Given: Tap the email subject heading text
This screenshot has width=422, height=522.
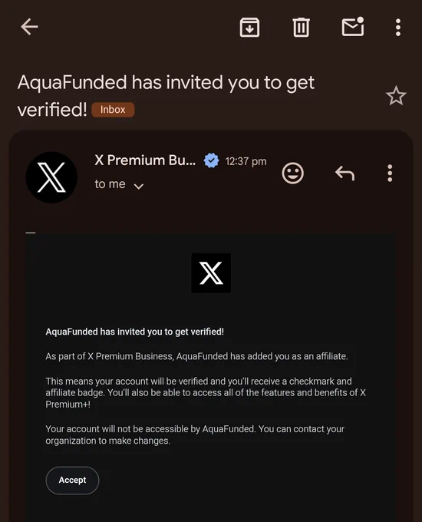Looking at the screenshot, I should pos(166,96).
